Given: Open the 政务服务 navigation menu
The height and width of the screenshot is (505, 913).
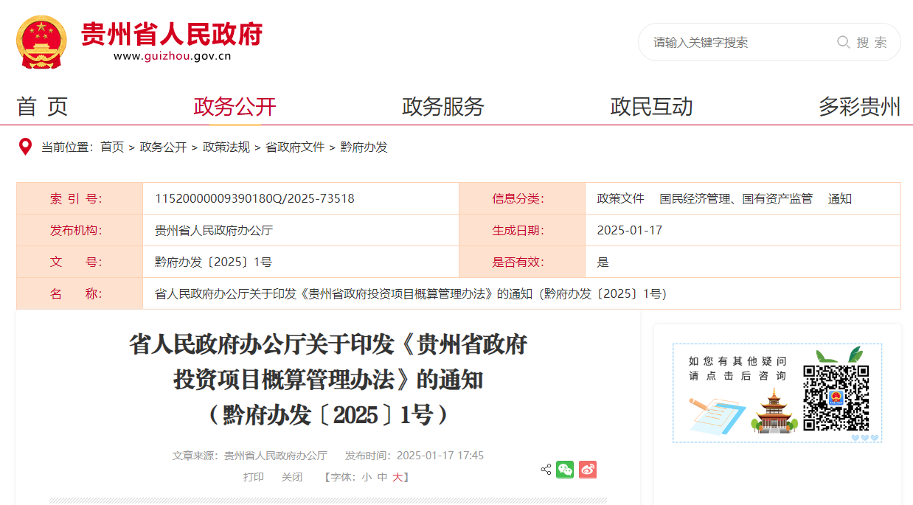Looking at the screenshot, I should 443,106.
